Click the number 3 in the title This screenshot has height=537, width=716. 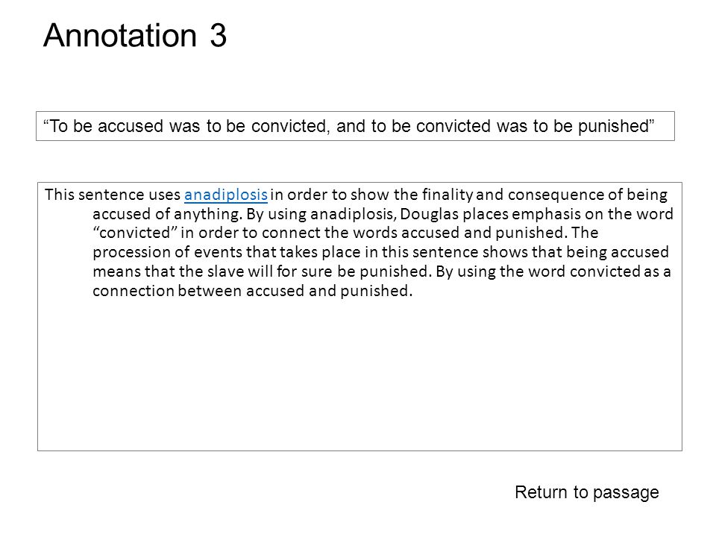click(x=219, y=36)
